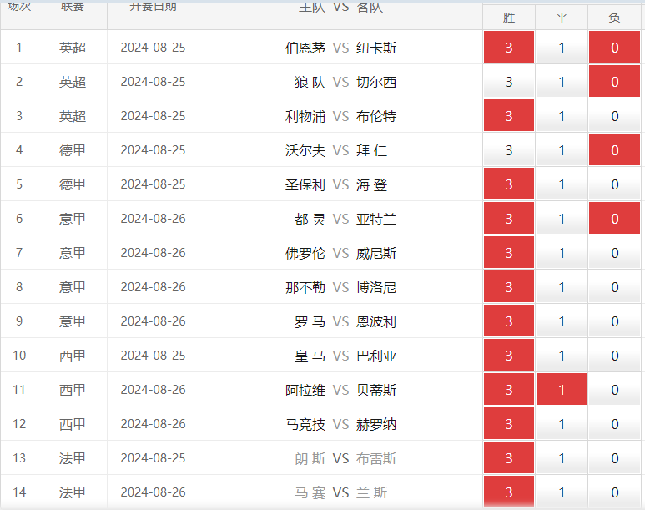Click 德甲 league in match 5 row
The height and width of the screenshot is (510, 645).
(x=73, y=184)
